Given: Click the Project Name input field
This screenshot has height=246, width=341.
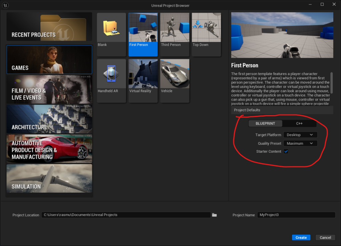Looking at the screenshot, I should tap(296, 215).
